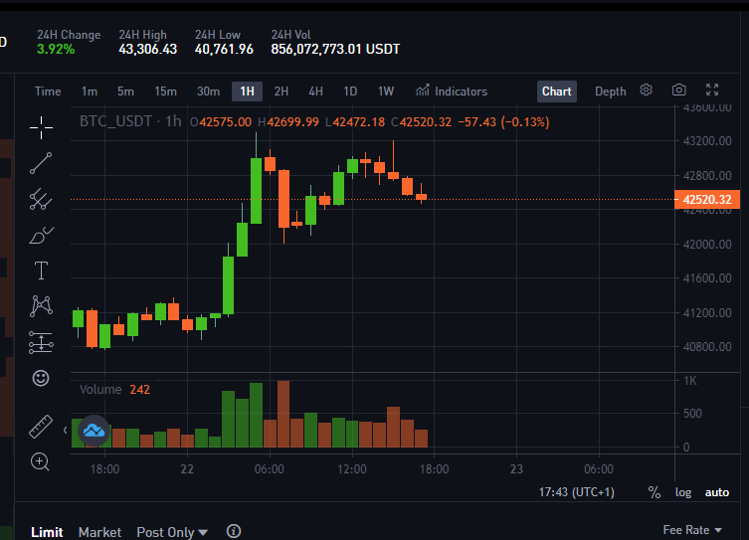Expand the Post Only dropdown

(172, 532)
